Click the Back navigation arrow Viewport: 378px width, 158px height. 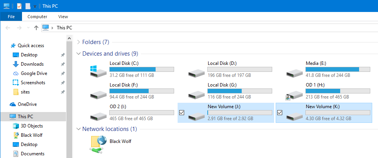[8, 28]
